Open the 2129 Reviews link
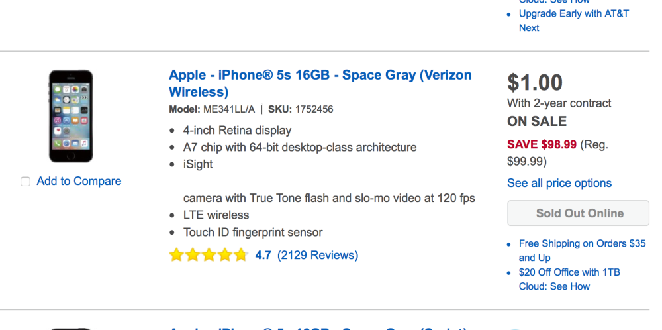Screen dimensions: 662x330 pyautogui.click(x=317, y=255)
